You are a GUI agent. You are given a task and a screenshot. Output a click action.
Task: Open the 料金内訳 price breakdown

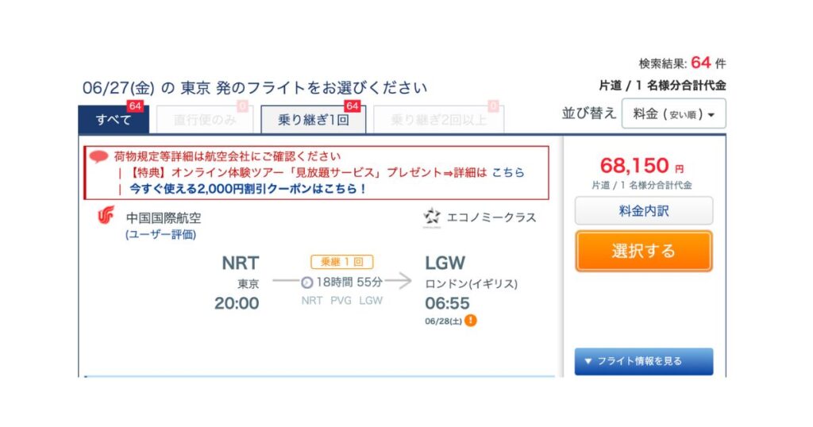pos(643,210)
